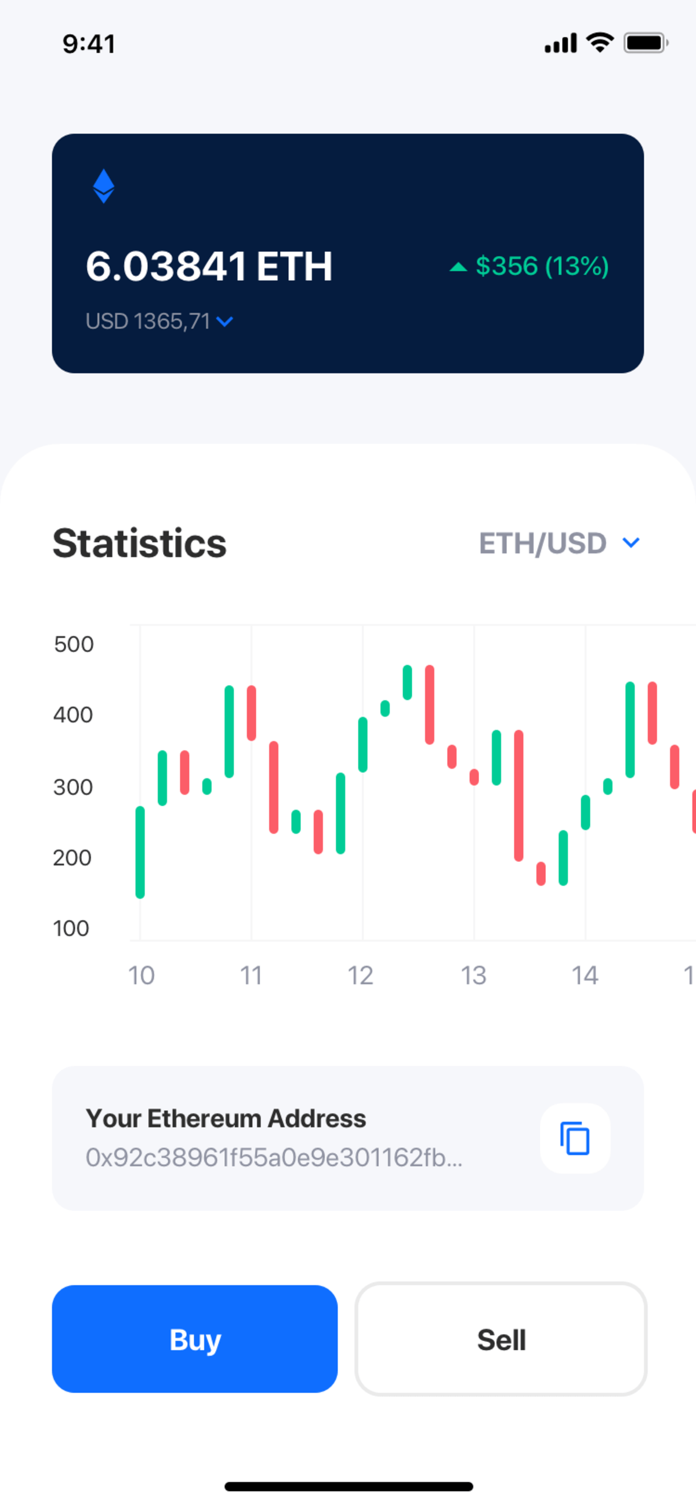Viewport: 696px width, 1508px height.
Task: Tap the Statistics section heading
Action: click(x=139, y=543)
